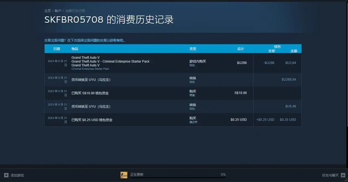
Task: Open 帐户 in the breadcrumb trail
Action: coord(58,11)
